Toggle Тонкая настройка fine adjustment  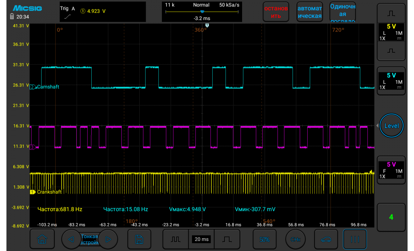89,239
